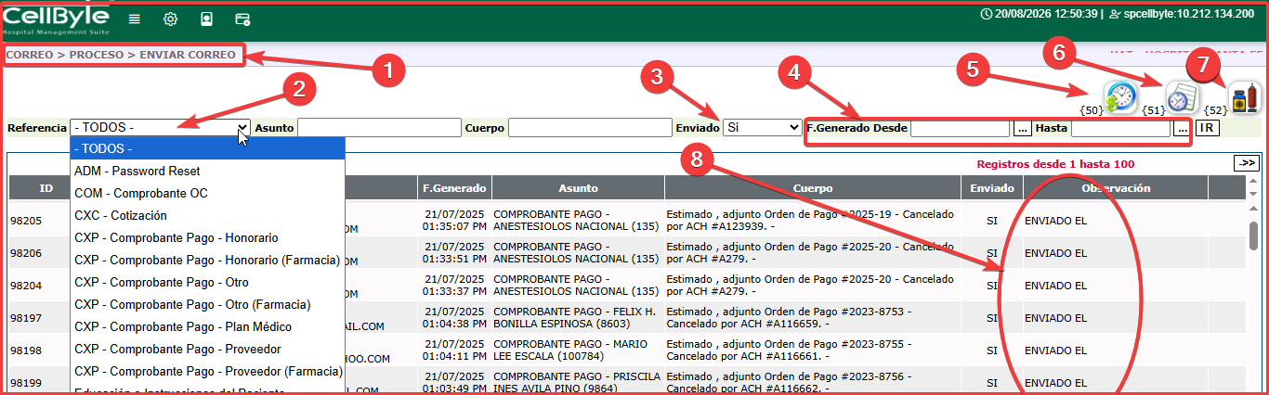Click ID cell 98198
This screenshot has height=395, width=1269.
(26, 350)
